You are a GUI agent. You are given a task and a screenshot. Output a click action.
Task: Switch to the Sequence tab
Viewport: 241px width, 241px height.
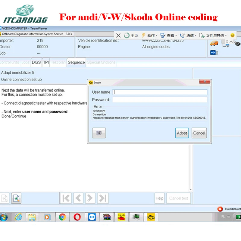(x=76, y=62)
